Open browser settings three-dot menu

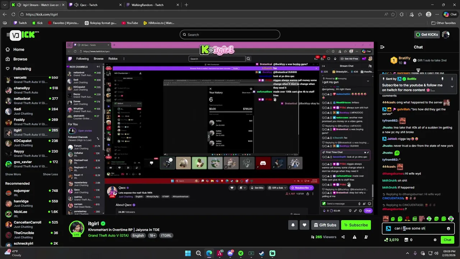point(437,14)
